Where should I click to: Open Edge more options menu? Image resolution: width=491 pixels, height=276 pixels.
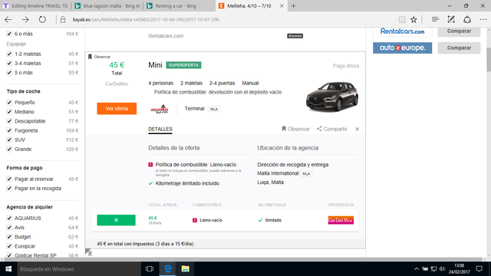483,19
